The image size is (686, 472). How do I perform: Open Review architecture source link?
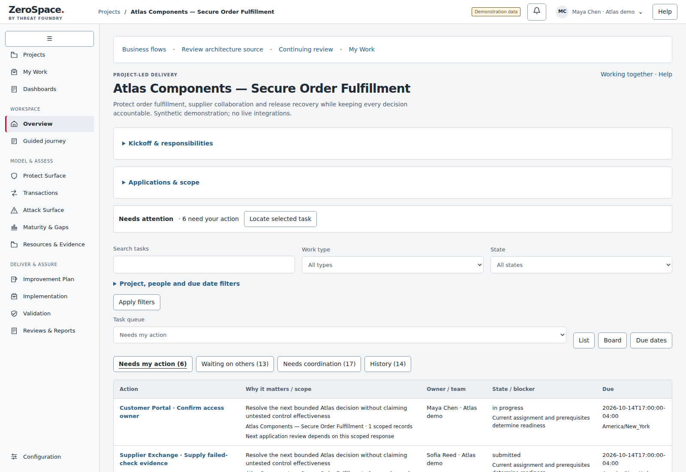tap(223, 49)
